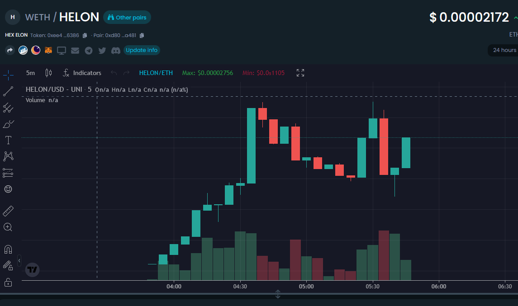Viewport: 518px width, 306px height.
Task: Copy the pair address 0xd80...a481
Action: pyautogui.click(x=142, y=35)
